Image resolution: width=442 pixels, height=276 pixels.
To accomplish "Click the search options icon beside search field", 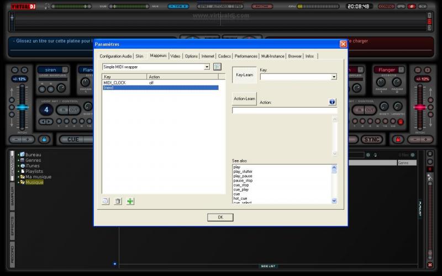I will tap(368, 155).
